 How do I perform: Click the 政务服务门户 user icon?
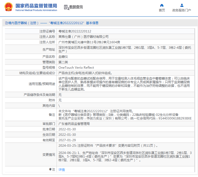pos(182,5)
